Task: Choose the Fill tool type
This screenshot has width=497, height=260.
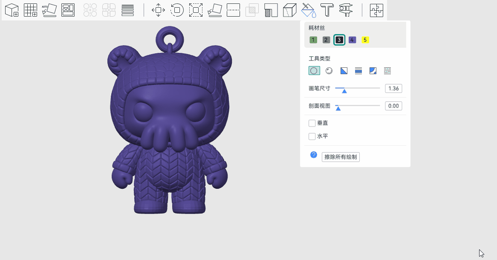Action: (373, 71)
